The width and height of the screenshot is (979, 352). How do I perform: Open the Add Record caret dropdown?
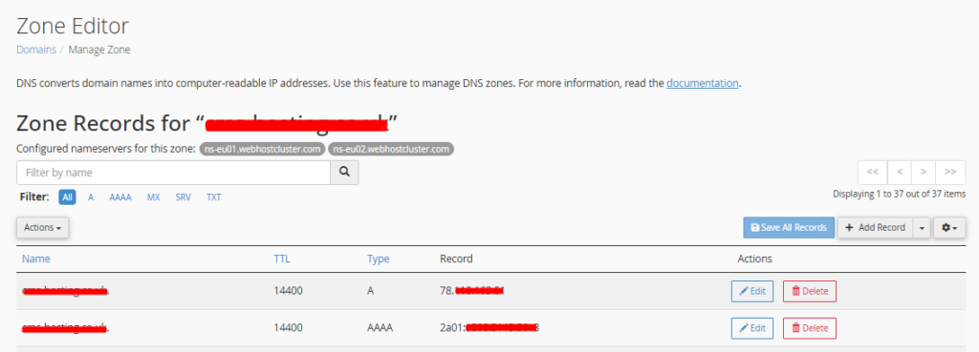click(x=922, y=227)
